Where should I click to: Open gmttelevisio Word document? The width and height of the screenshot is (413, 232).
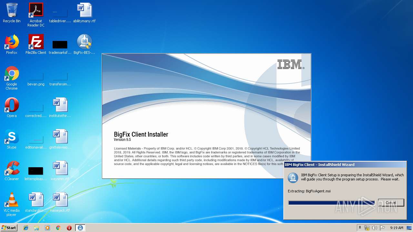[x=60, y=139]
